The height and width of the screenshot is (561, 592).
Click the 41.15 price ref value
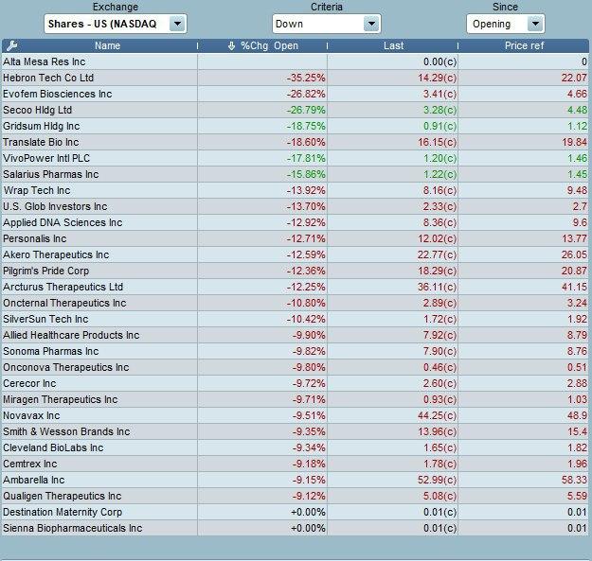[574, 287]
